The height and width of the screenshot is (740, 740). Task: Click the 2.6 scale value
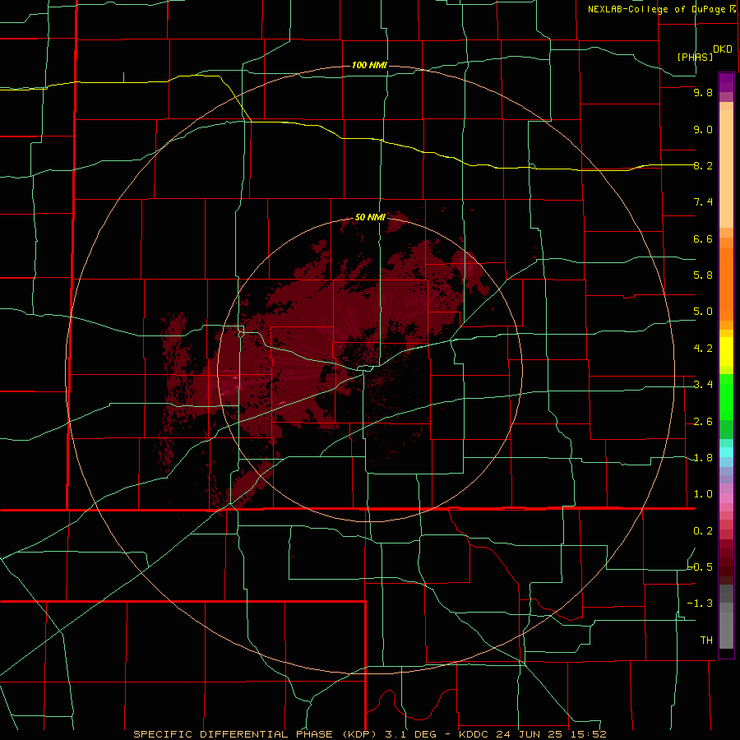[x=703, y=422]
